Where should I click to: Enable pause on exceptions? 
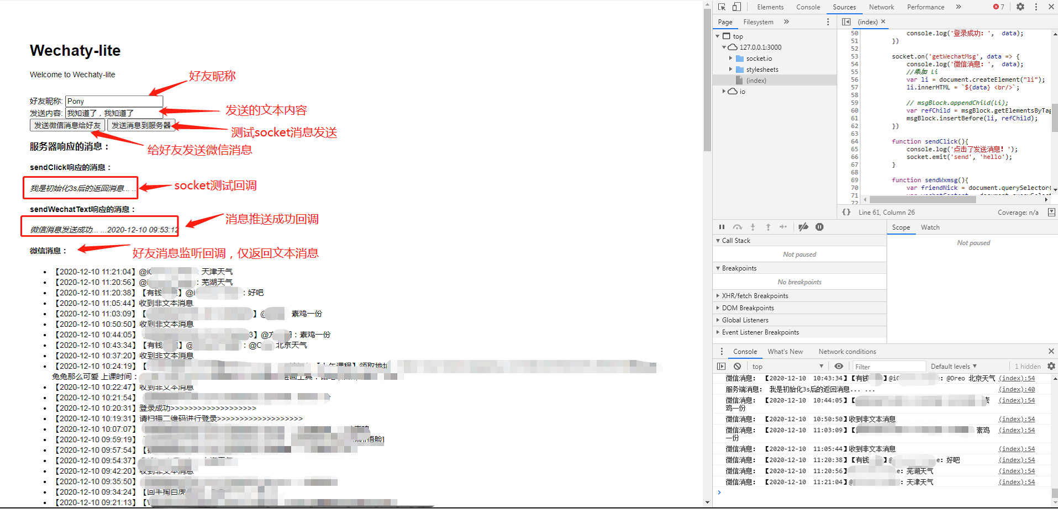pos(820,227)
